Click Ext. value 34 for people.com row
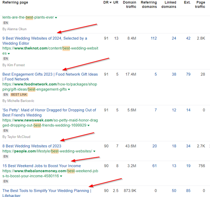 [x=188, y=146]
